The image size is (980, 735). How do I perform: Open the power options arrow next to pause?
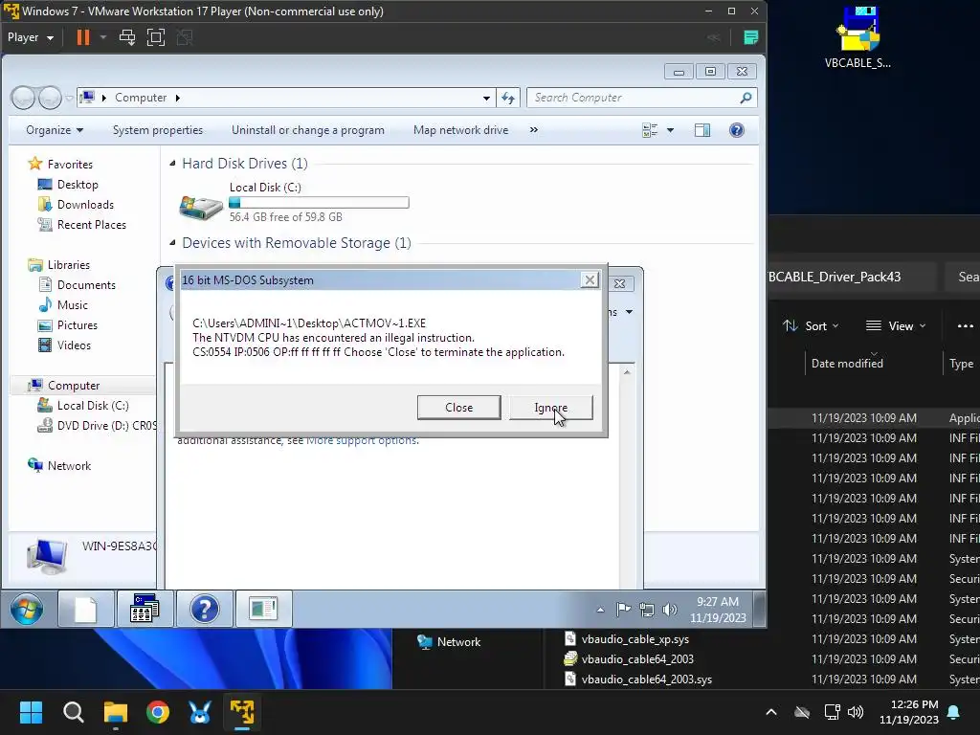pyautogui.click(x=103, y=37)
